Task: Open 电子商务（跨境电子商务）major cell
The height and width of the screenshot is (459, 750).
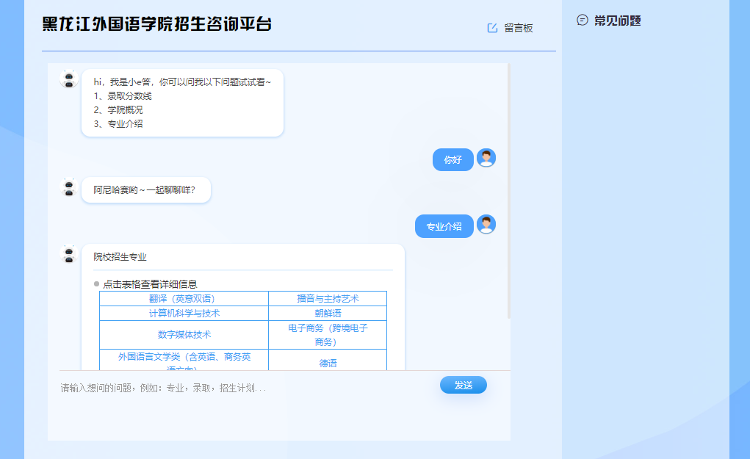Action: [x=328, y=335]
